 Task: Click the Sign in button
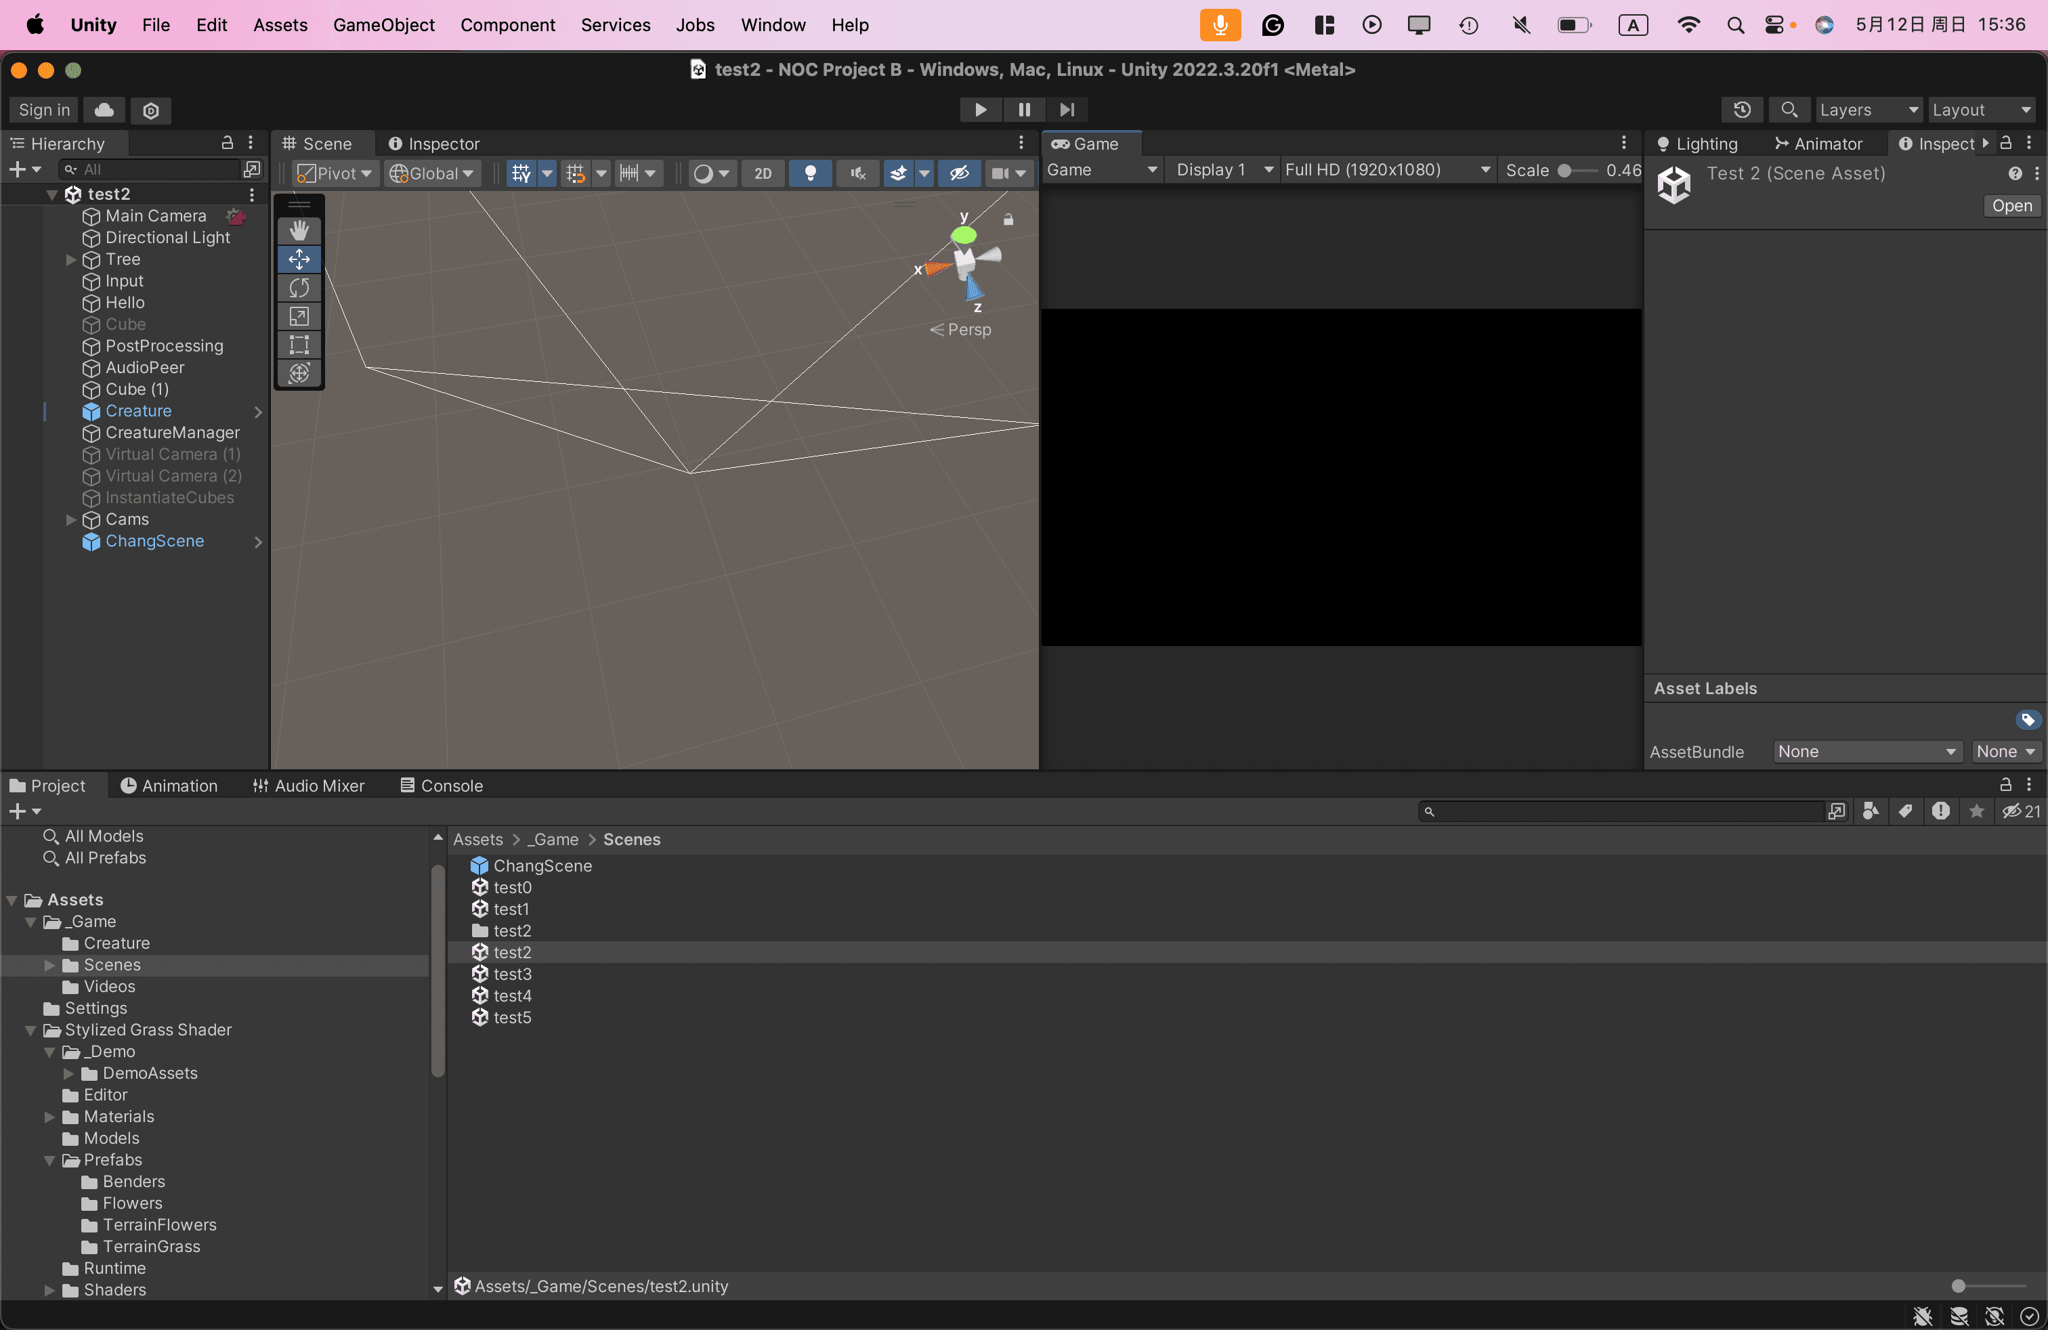44,110
